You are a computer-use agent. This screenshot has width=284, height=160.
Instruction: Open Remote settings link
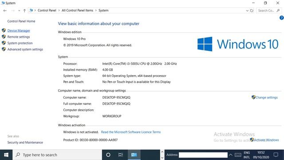click(19, 37)
